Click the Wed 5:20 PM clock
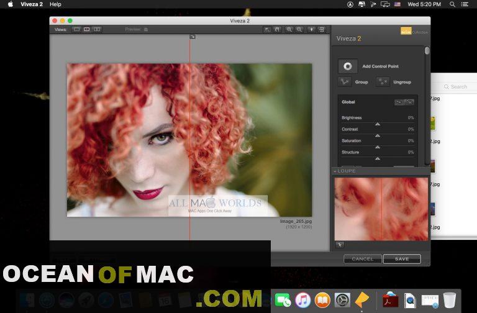Viewport: 477px width, 313px height. [x=424, y=4]
